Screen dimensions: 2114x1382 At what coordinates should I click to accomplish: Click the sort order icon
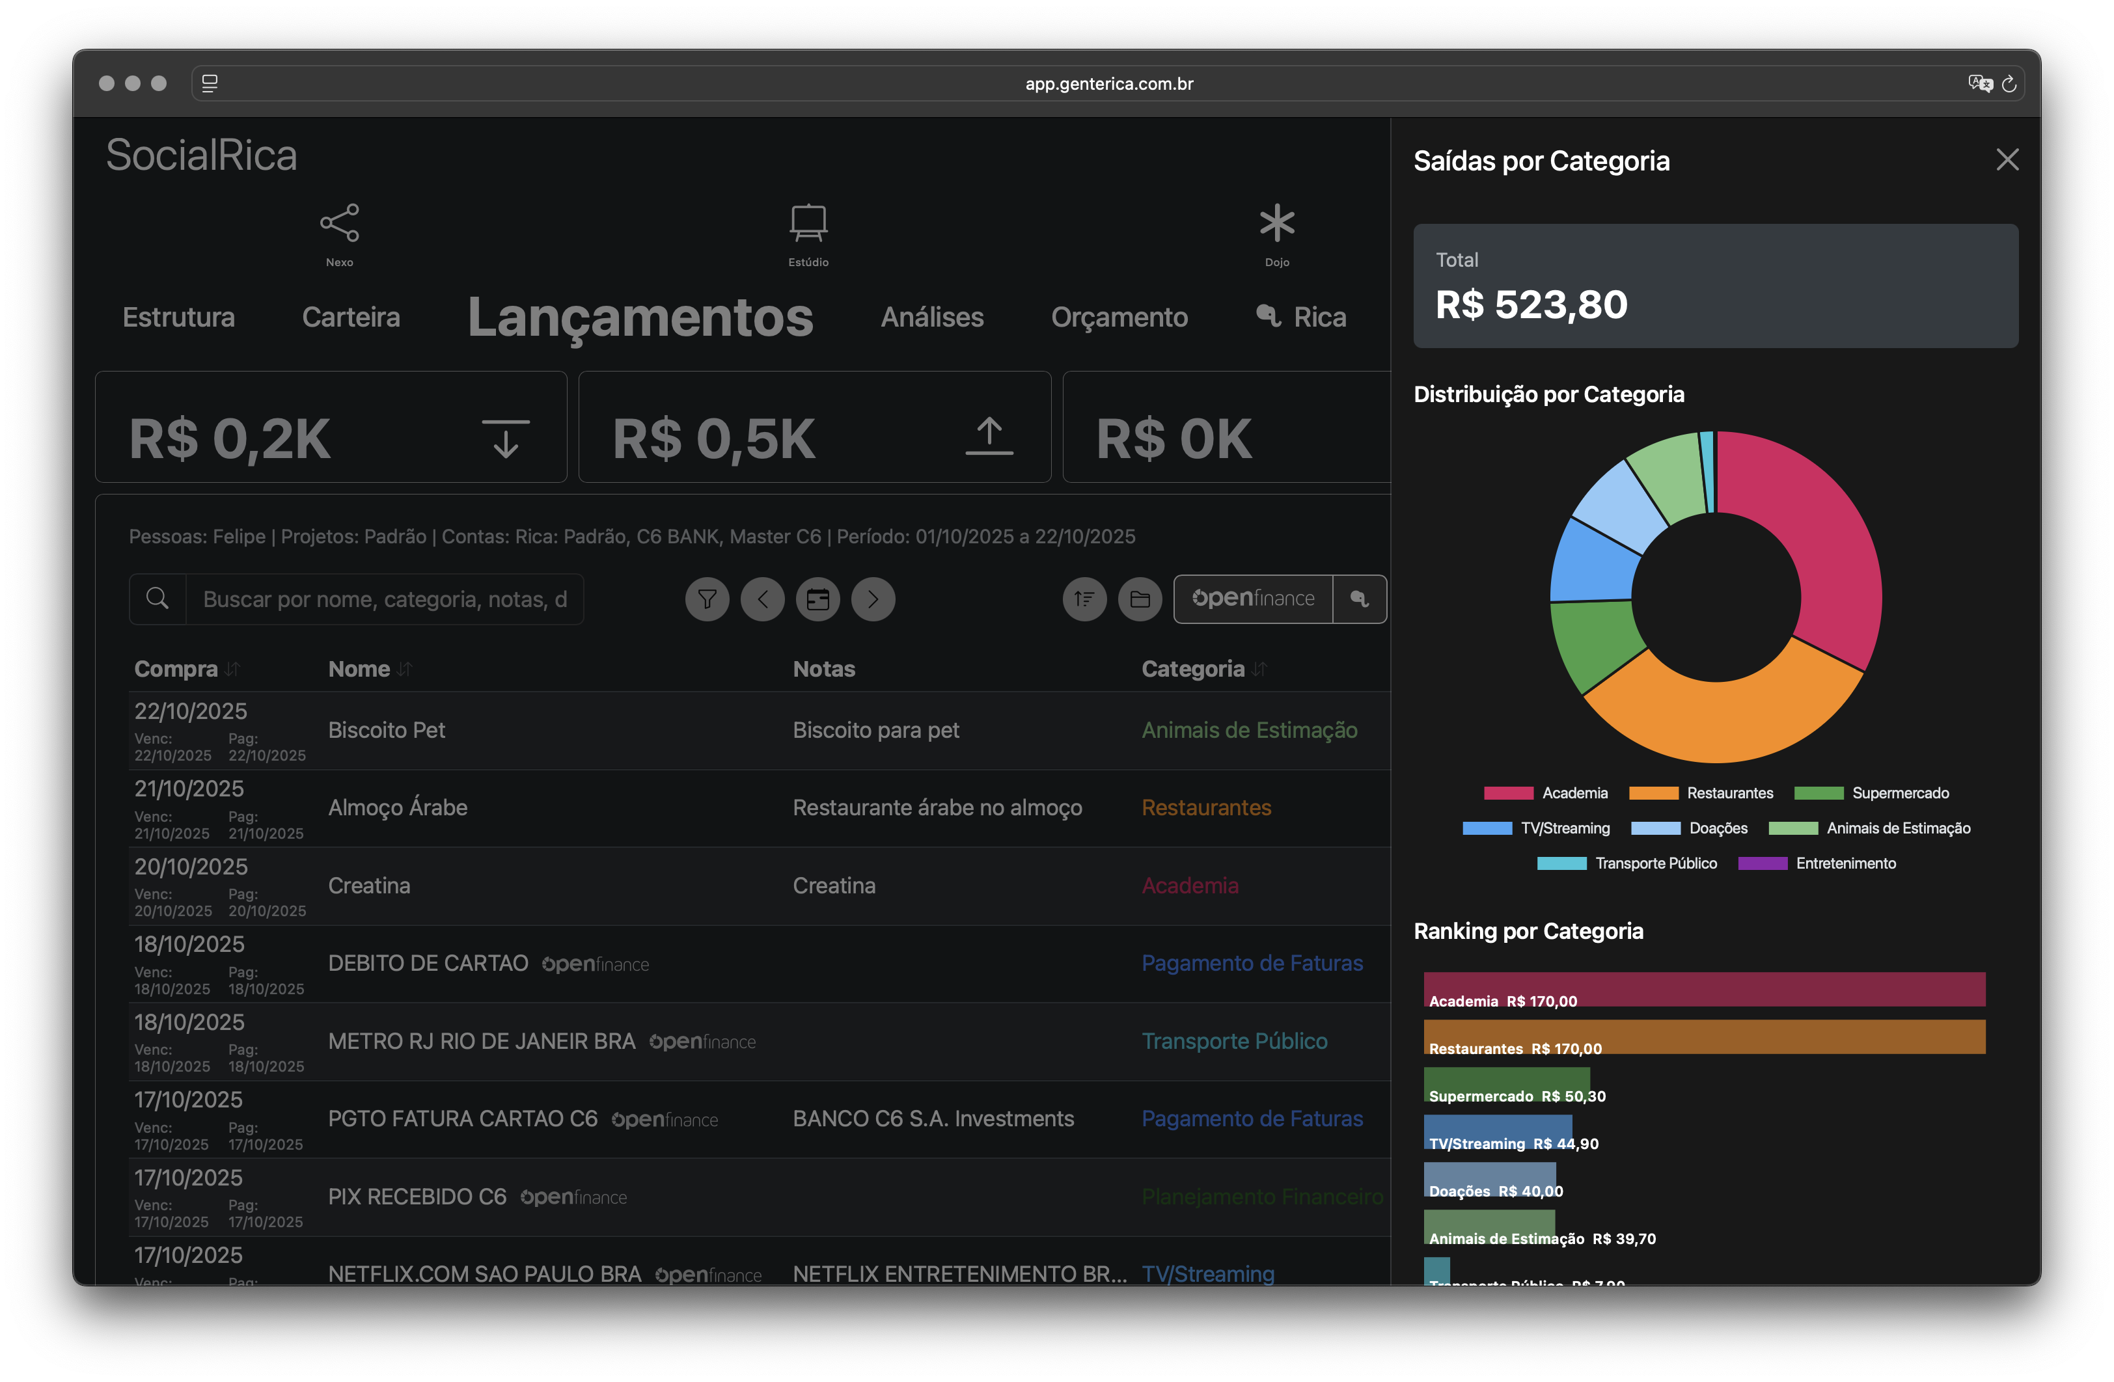pos(1084,599)
